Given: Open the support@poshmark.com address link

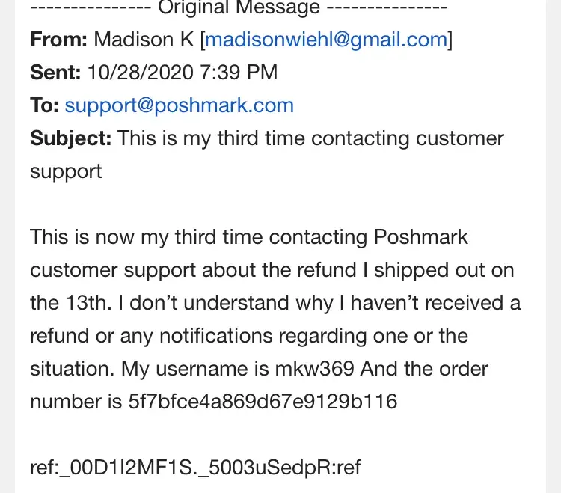Looking at the screenshot, I should click(x=179, y=105).
